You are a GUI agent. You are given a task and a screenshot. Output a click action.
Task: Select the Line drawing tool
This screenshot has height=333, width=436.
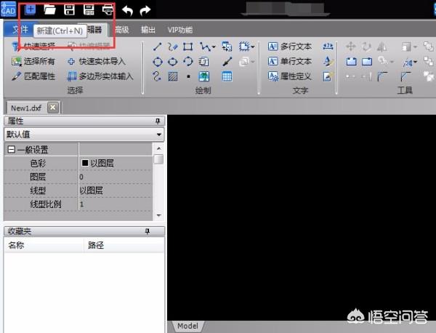click(157, 47)
